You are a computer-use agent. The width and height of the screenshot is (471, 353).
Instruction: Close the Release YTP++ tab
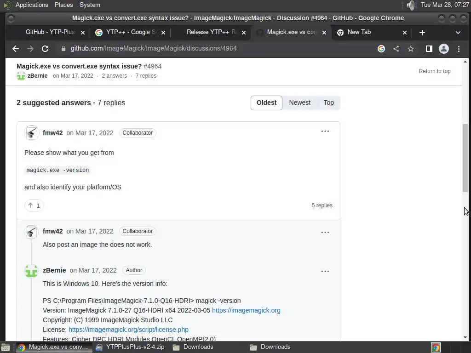[x=244, y=33]
